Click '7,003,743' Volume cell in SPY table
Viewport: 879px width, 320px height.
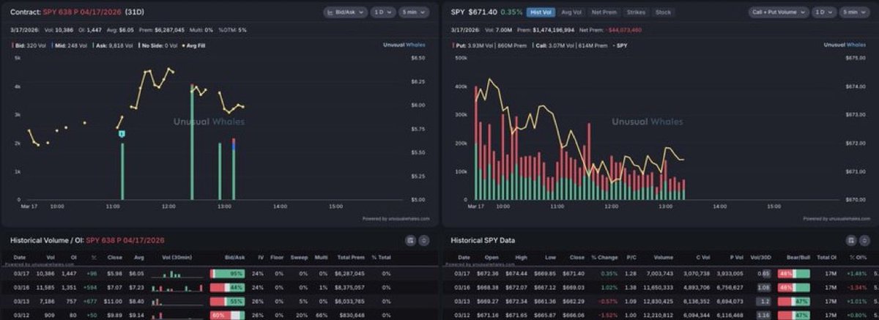660,273
